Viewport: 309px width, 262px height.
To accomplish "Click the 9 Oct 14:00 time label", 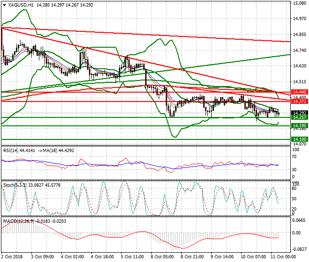I will [x=222, y=257].
